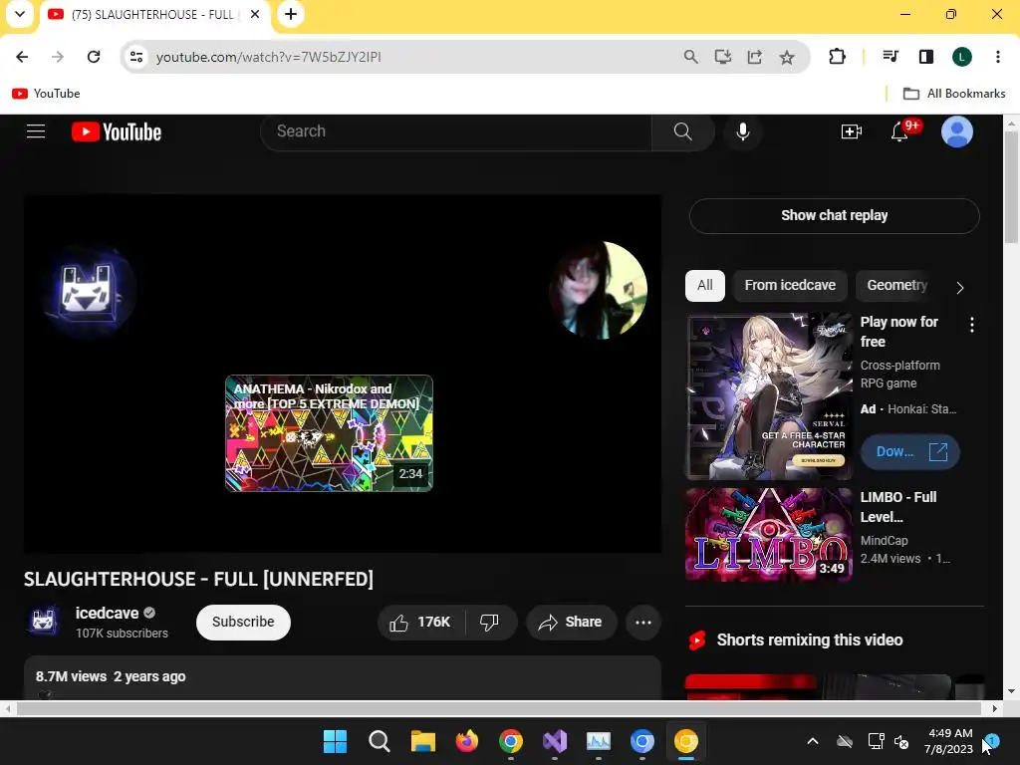Reload the page

[x=94, y=57]
